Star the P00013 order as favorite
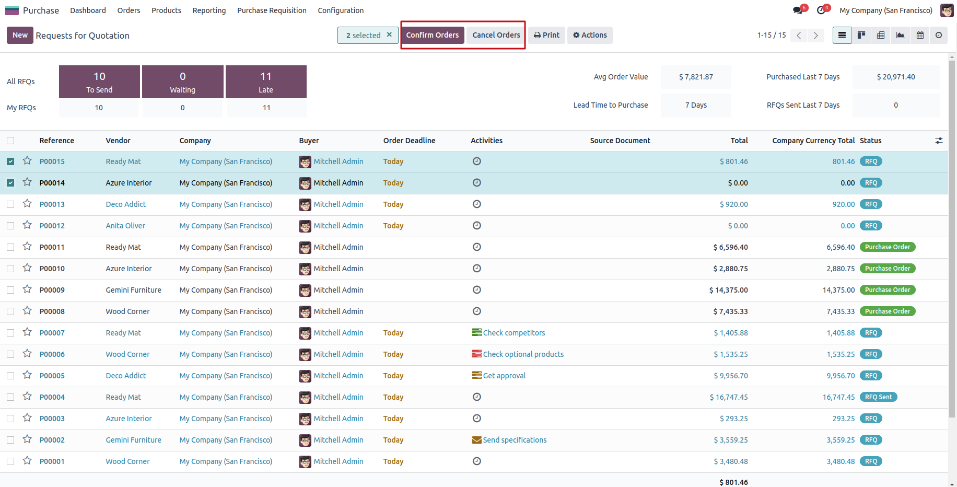Screen dimensions: 957x487 tap(27, 204)
